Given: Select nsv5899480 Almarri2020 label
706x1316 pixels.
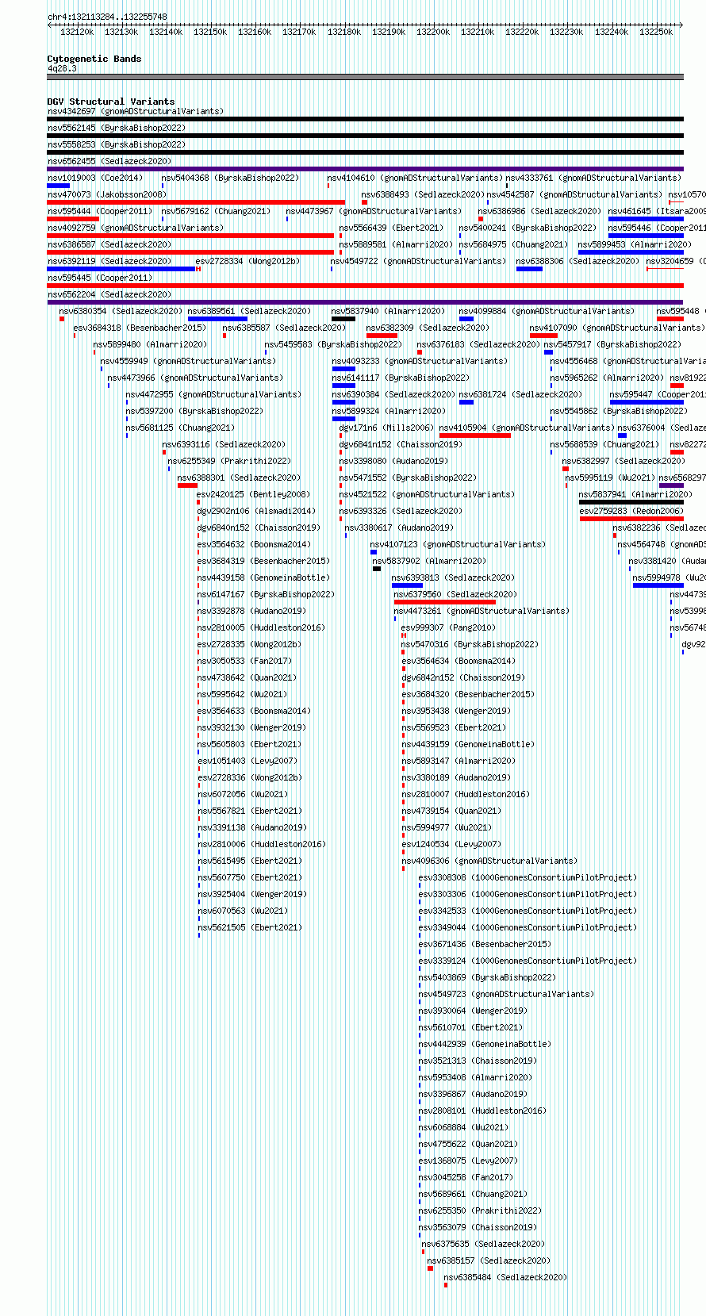Looking at the screenshot, I should 150,344.
